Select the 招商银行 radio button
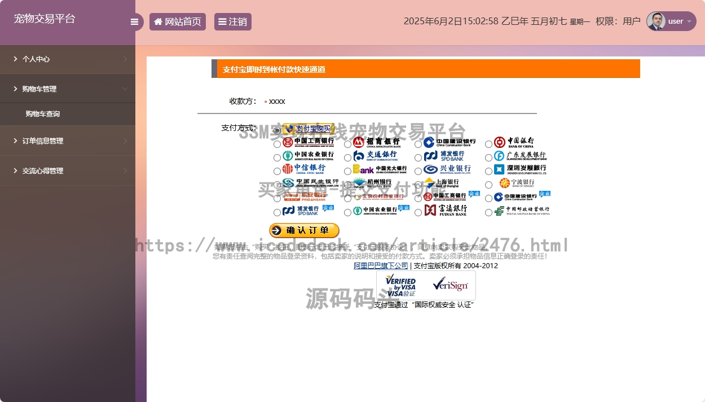The height and width of the screenshot is (402, 705). click(347, 144)
